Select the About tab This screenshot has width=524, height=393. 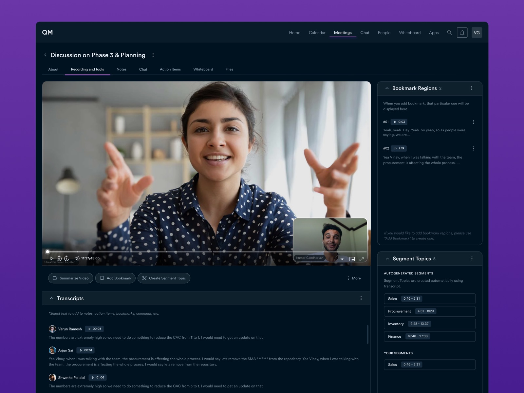(53, 69)
